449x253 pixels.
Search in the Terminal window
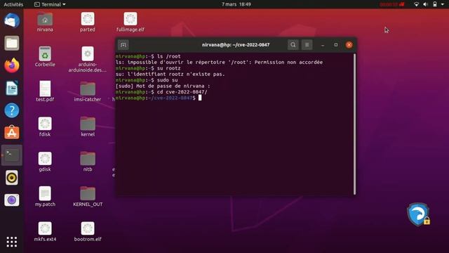[293, 45]
